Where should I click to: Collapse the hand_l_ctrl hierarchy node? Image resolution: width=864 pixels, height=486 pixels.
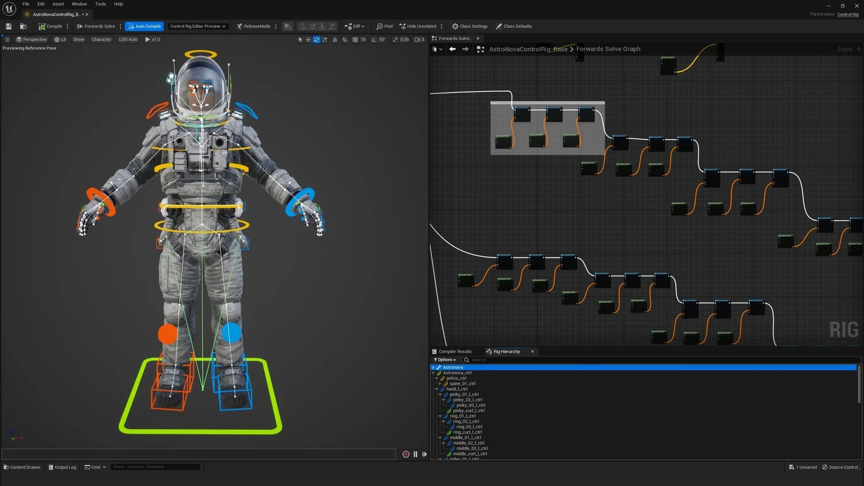coord(437,389)
